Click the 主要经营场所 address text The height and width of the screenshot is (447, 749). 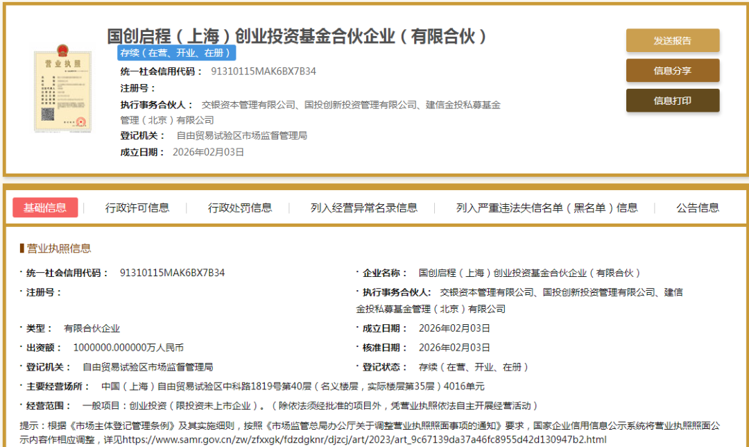pyautogui.click(x=293, y=386)
